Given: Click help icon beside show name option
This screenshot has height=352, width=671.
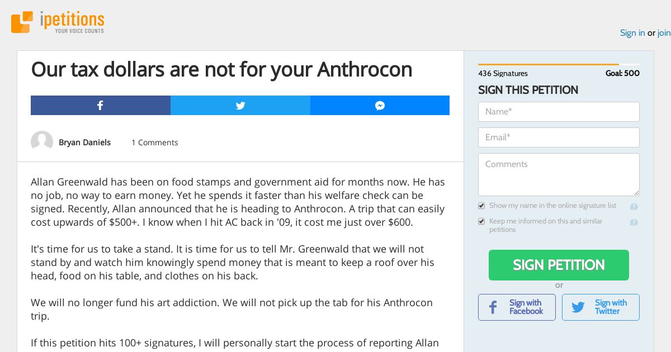Looking at the screenshot, I should tap(634, 207).
